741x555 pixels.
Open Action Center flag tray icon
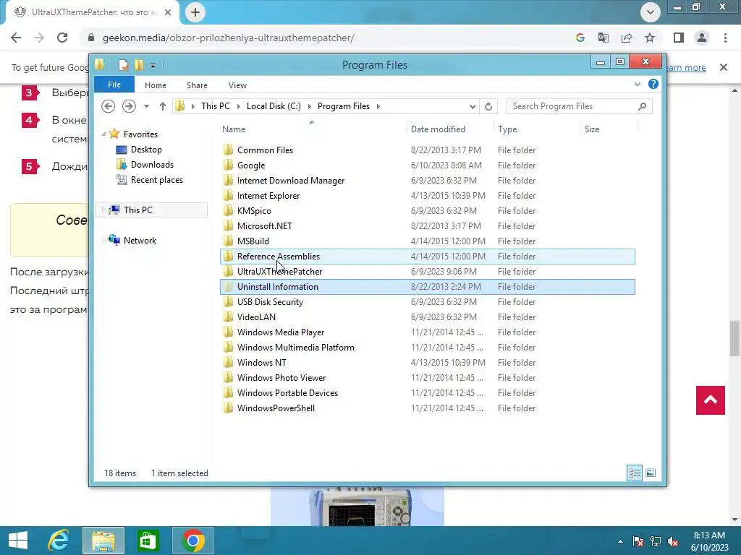[638, 541]
